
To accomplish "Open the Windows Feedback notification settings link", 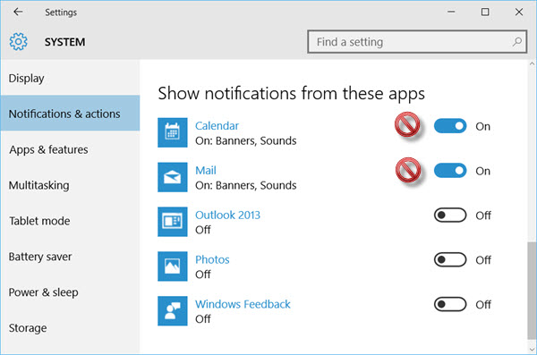I will 243,304.
